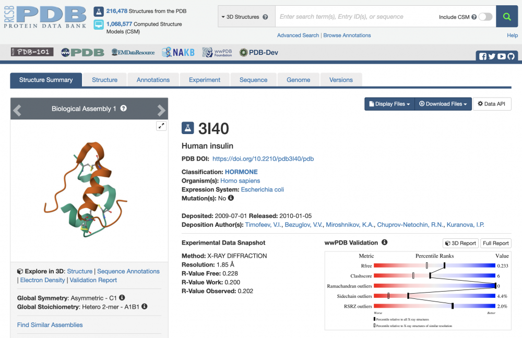Screen dimensions: 522x338
Task: Open the 3D Structures search dropdown
Action: [x=246, y=17]
